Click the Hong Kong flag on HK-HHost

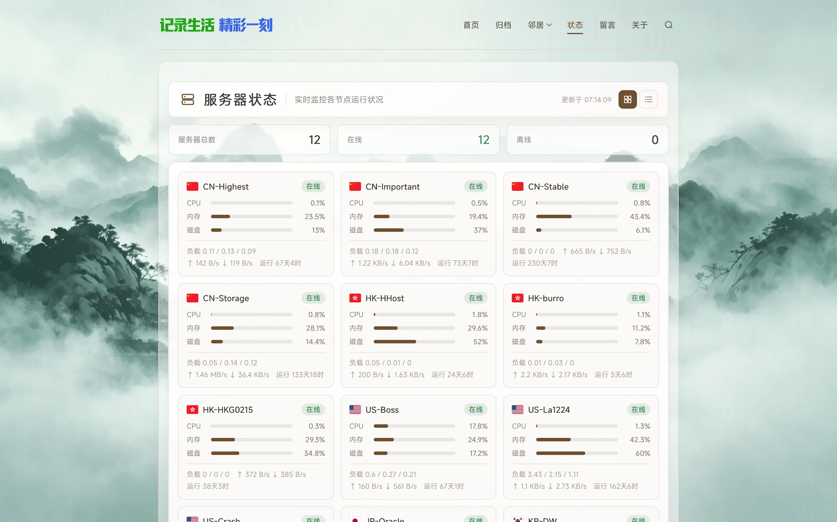pos(355,298)
